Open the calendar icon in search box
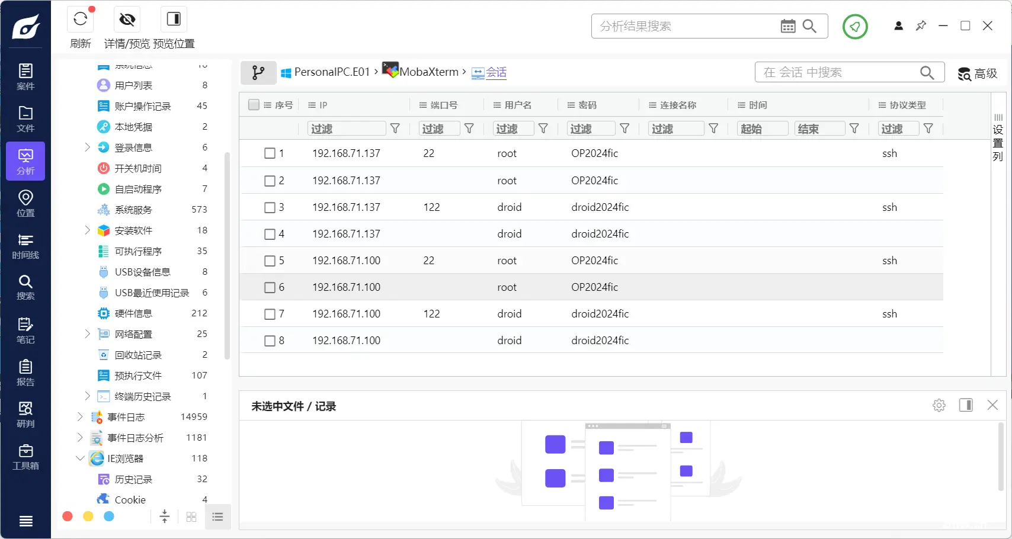 [x=788, y=26]
